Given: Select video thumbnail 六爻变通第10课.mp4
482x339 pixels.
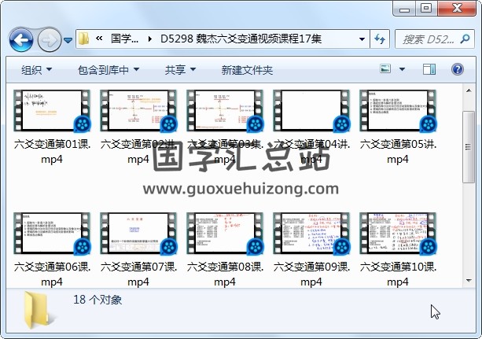Looking at the screenshot, I should tap(398, 234).
